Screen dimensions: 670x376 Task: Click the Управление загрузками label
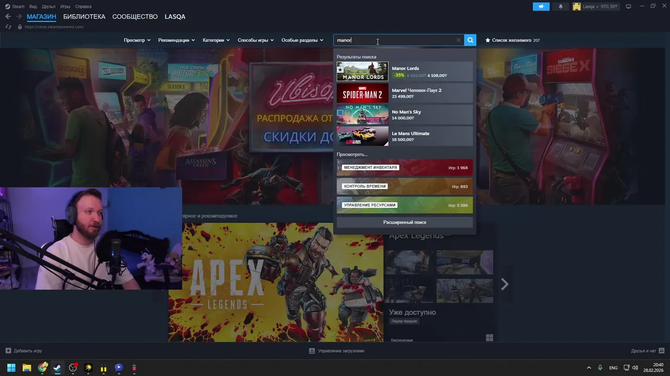(341, 351)
